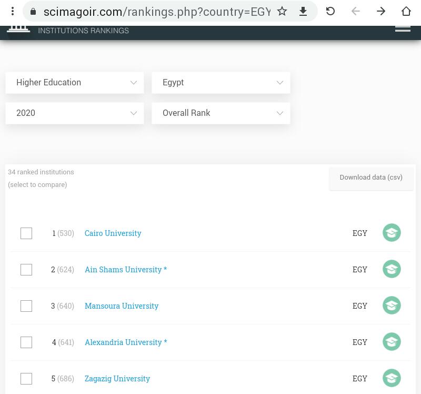The image size is (421, 394).
Task: Open the browser three-dot menu
Action: (x=12, y=11)
